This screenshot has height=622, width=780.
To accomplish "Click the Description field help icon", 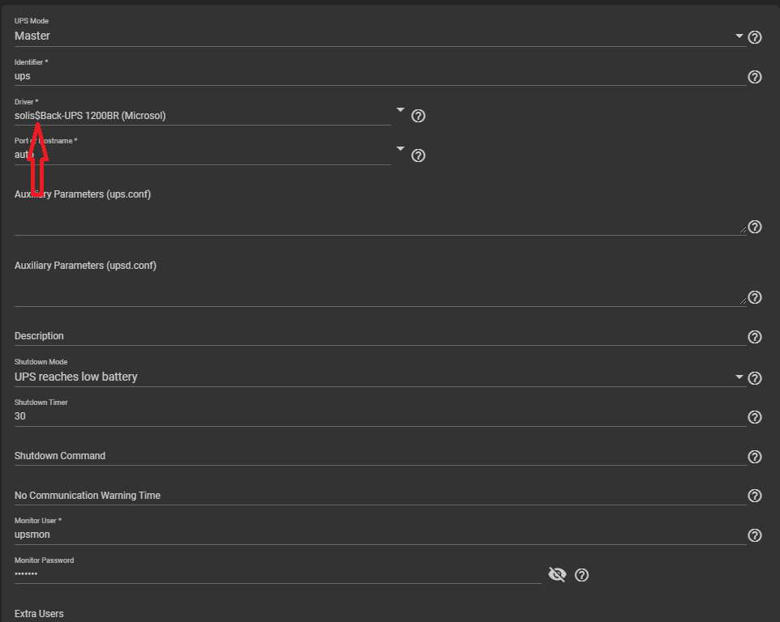I will pyautogui.click(x=755, y=337).
